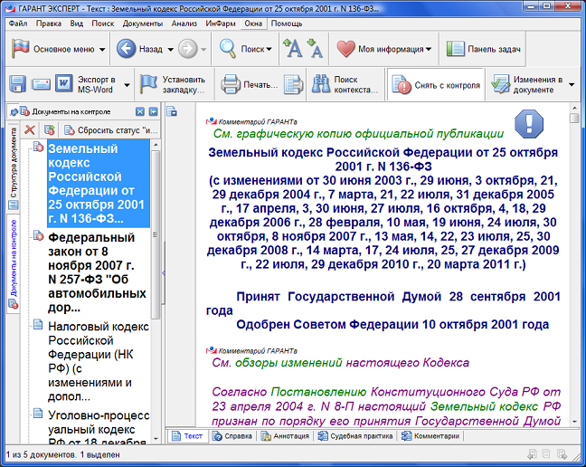Click the decrease font size icon
The width and height of the screenshot is (586, 467).
[316, 50]
